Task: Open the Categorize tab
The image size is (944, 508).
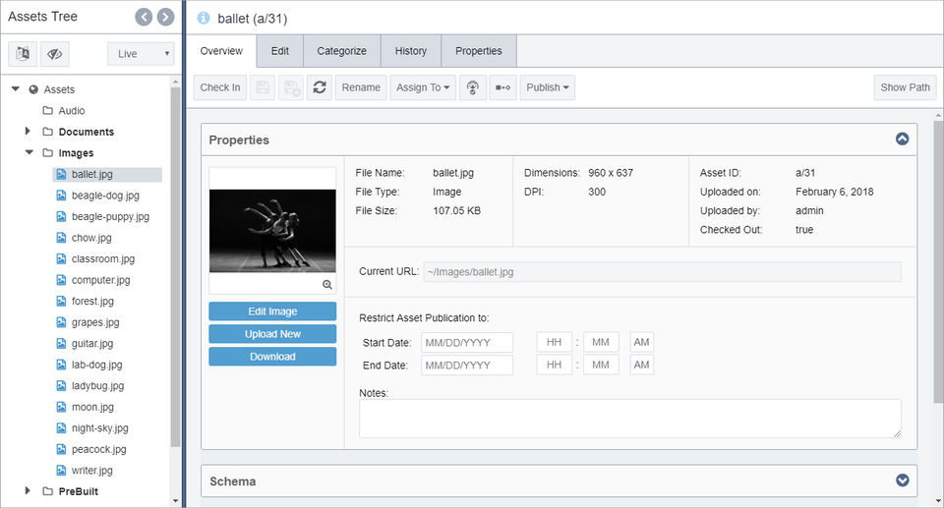Action: (x=342, y=51)
